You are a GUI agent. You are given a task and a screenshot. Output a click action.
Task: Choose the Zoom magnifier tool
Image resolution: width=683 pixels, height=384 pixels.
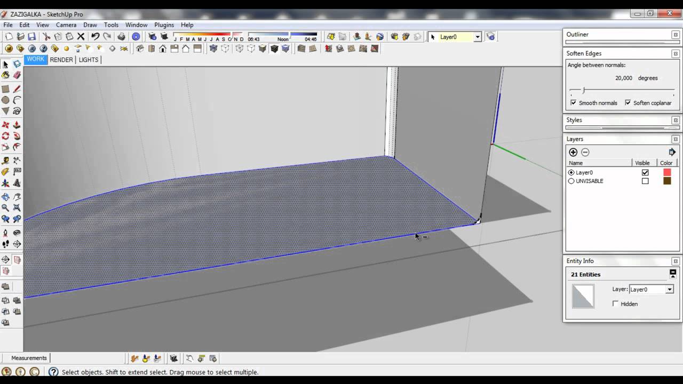point(5,208)
